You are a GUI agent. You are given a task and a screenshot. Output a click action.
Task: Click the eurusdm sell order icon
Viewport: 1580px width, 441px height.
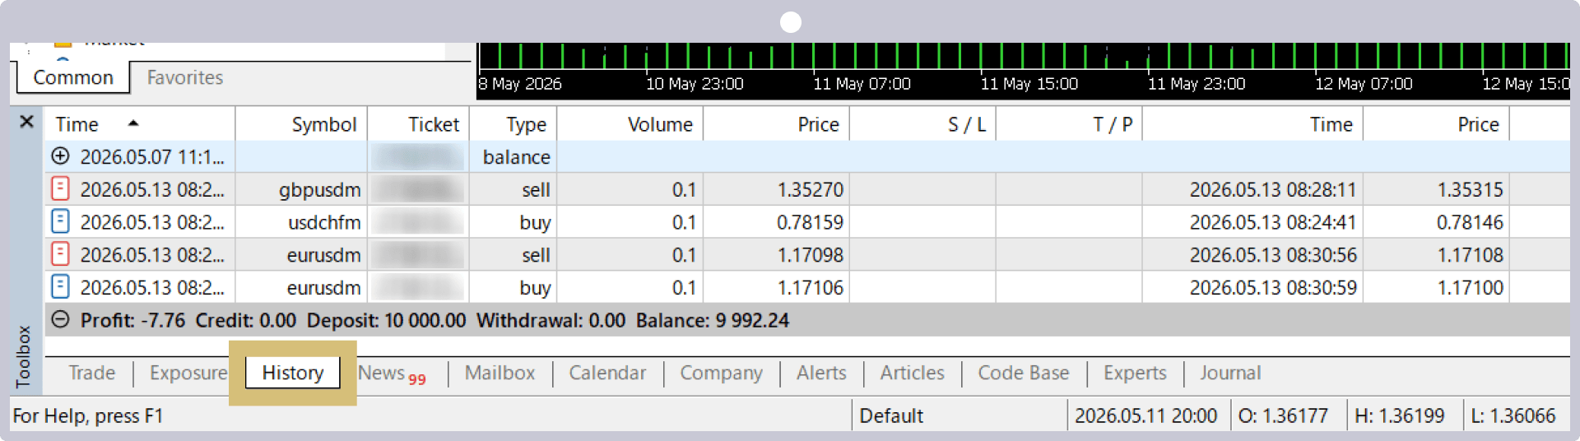(60, 254)
